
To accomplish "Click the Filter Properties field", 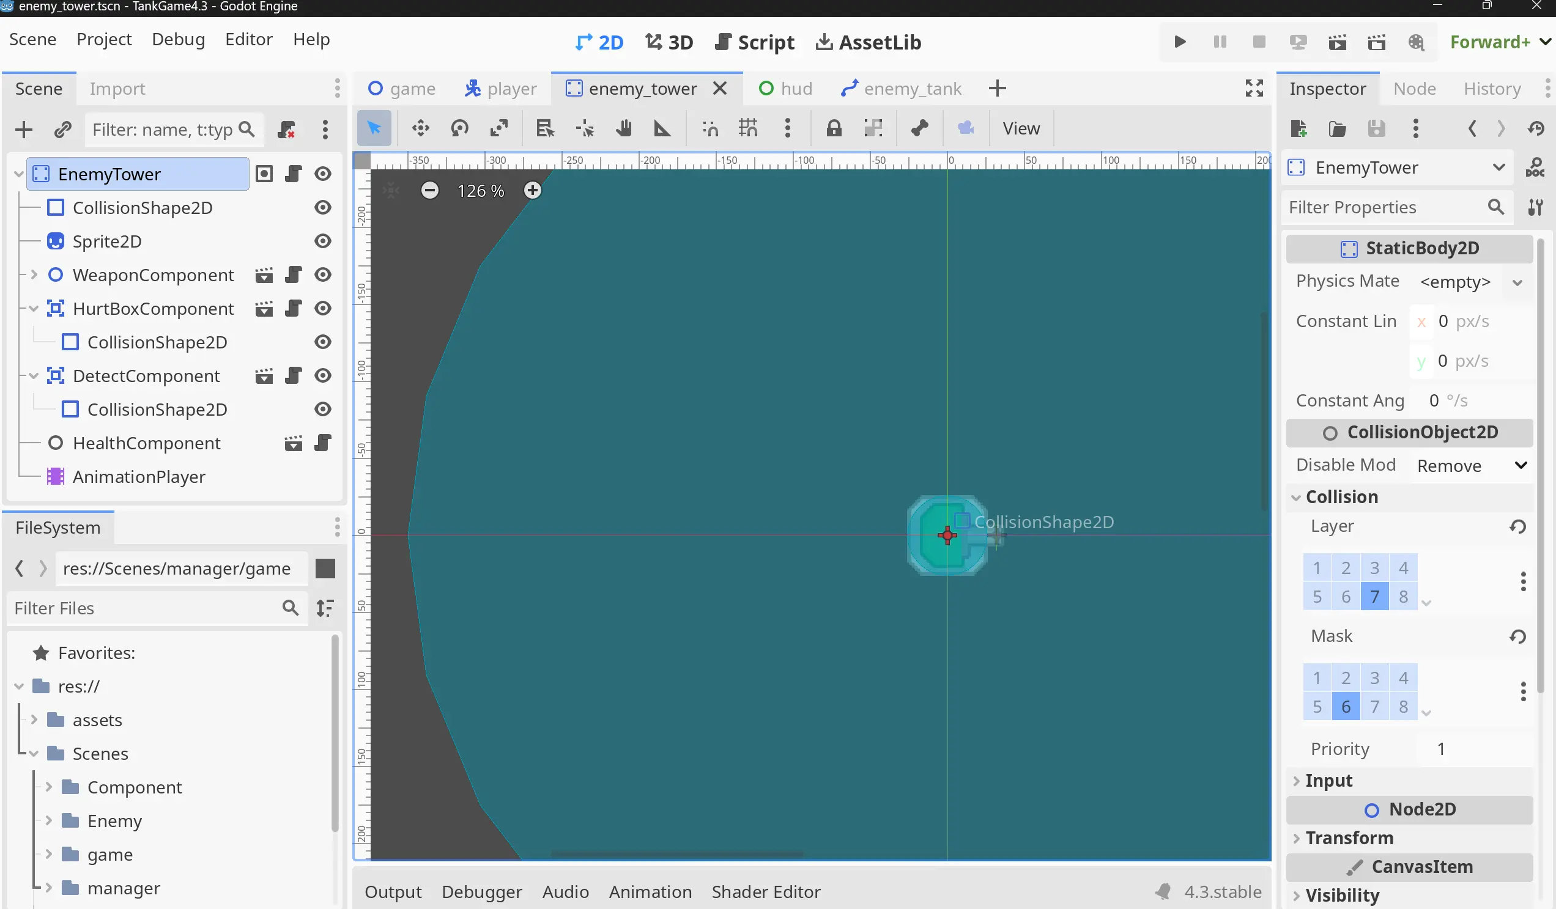I will pyautogui.click(x=1397, y=207).
